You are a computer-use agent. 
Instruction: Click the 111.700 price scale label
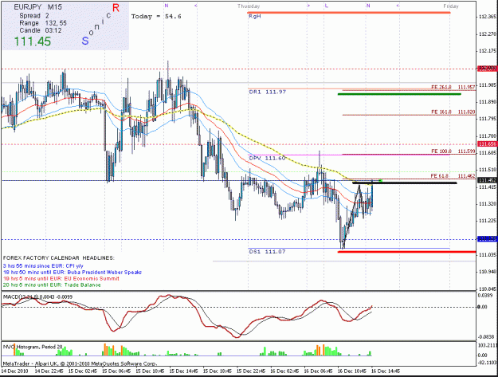(x=487, y=136)
